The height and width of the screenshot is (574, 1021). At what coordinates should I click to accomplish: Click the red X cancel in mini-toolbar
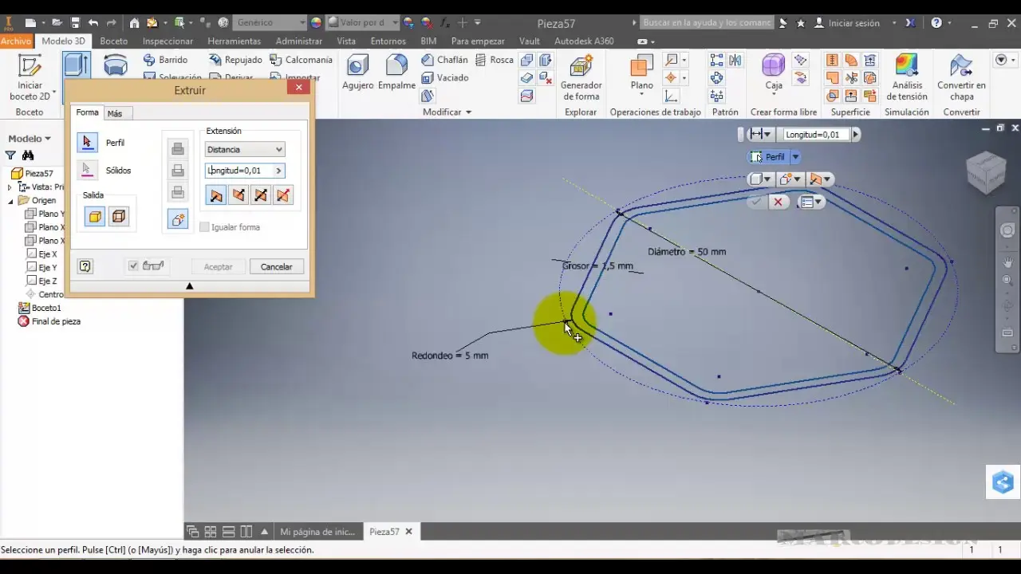click(779, 202)
